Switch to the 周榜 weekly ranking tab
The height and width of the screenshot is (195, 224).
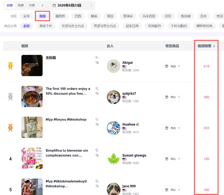tap(21, 6)
